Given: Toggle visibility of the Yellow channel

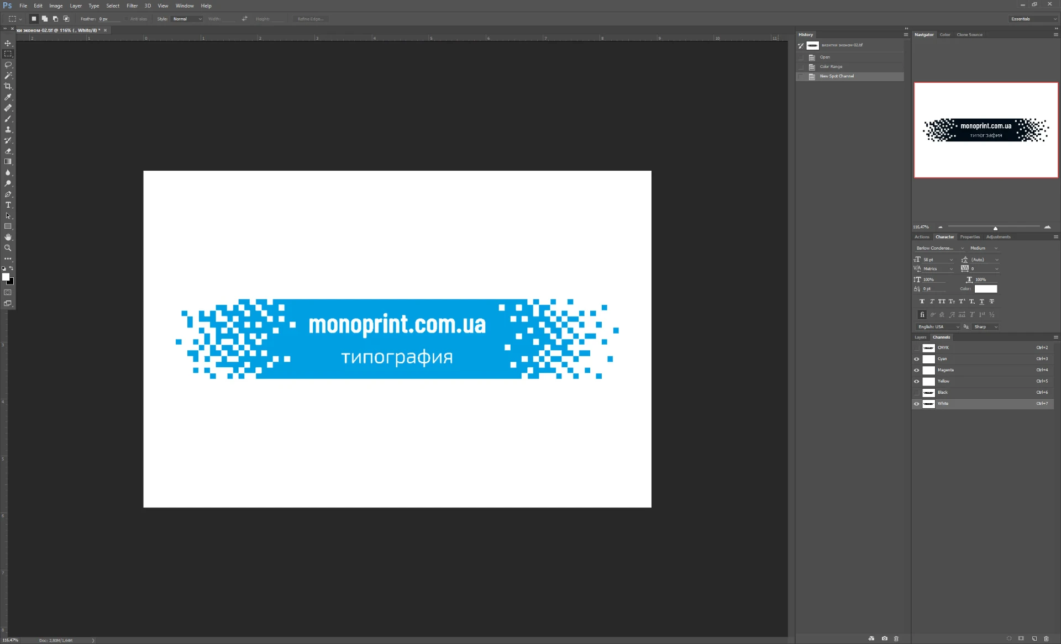Looking at the screenshot, I should [917, 381].
